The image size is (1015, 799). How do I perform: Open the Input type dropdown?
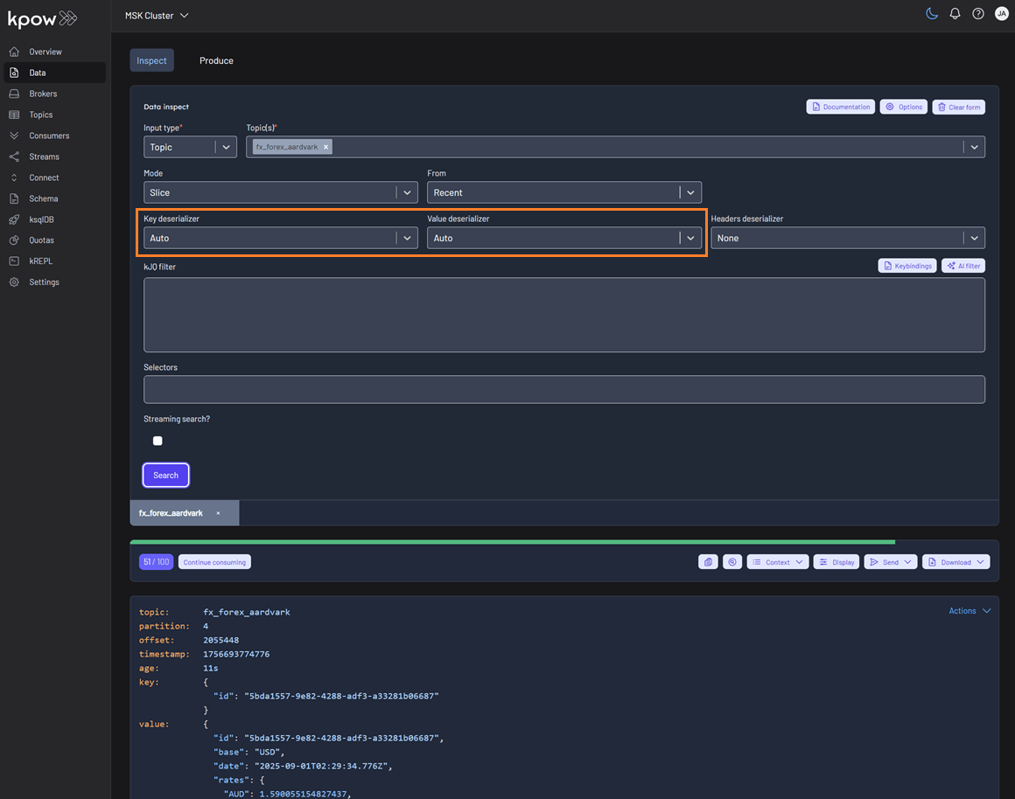coord(190,147)
